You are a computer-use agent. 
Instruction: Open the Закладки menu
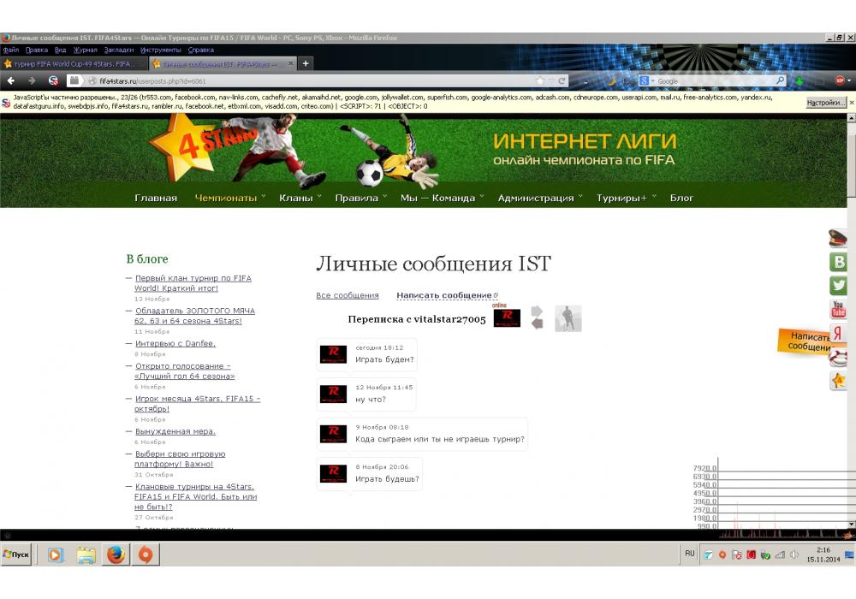[119, 50]
